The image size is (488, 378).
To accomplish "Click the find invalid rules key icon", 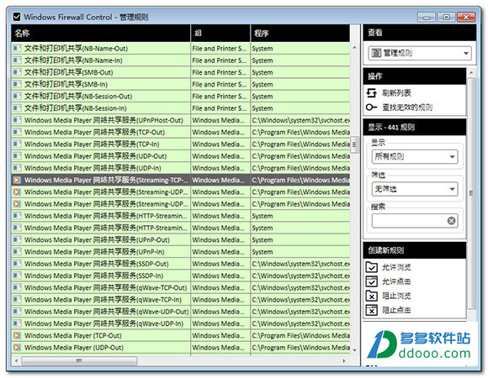I will [371, 108].
